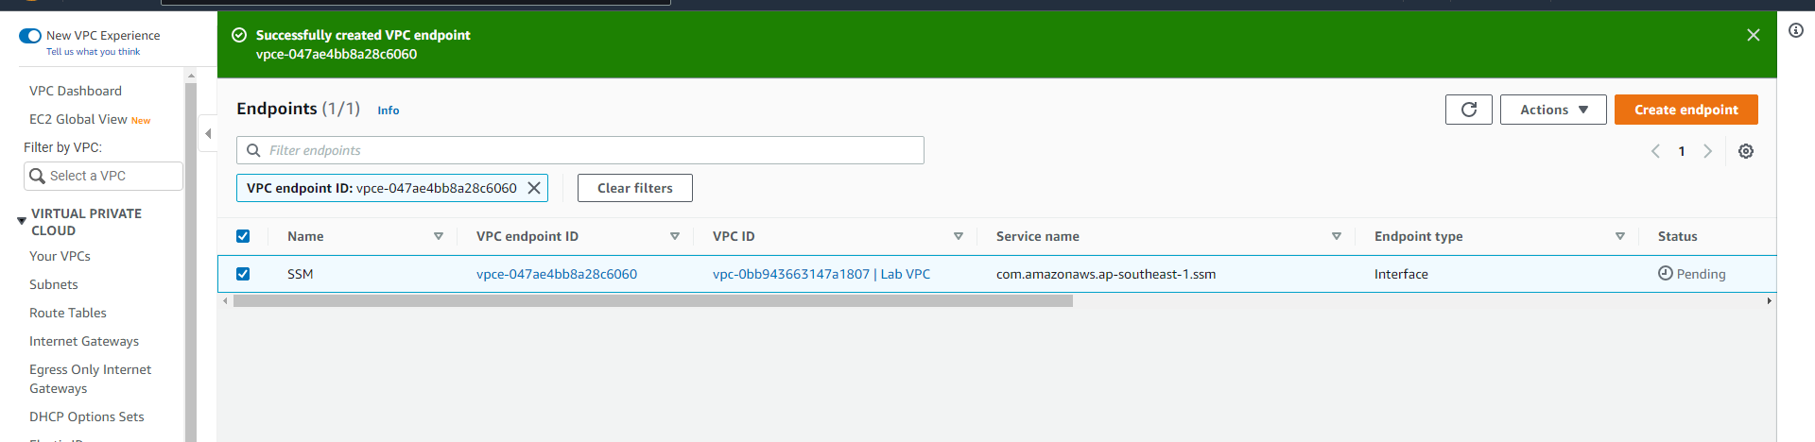This screenshot has width=1815, height=442.
Task: Sort by the Name column arrow
Action: point(438,236)
